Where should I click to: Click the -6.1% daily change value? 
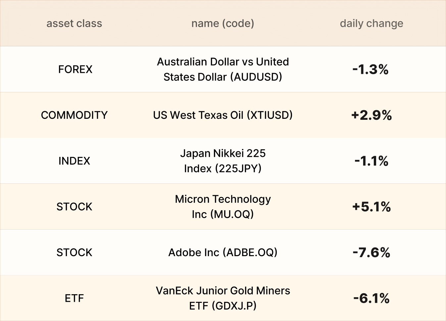[x=371, y=298]
